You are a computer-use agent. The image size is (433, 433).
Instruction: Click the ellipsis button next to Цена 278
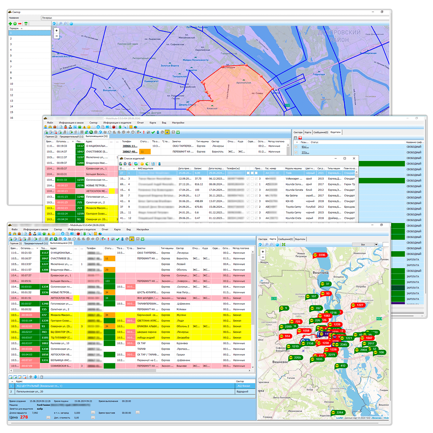(x=48, y=417)
